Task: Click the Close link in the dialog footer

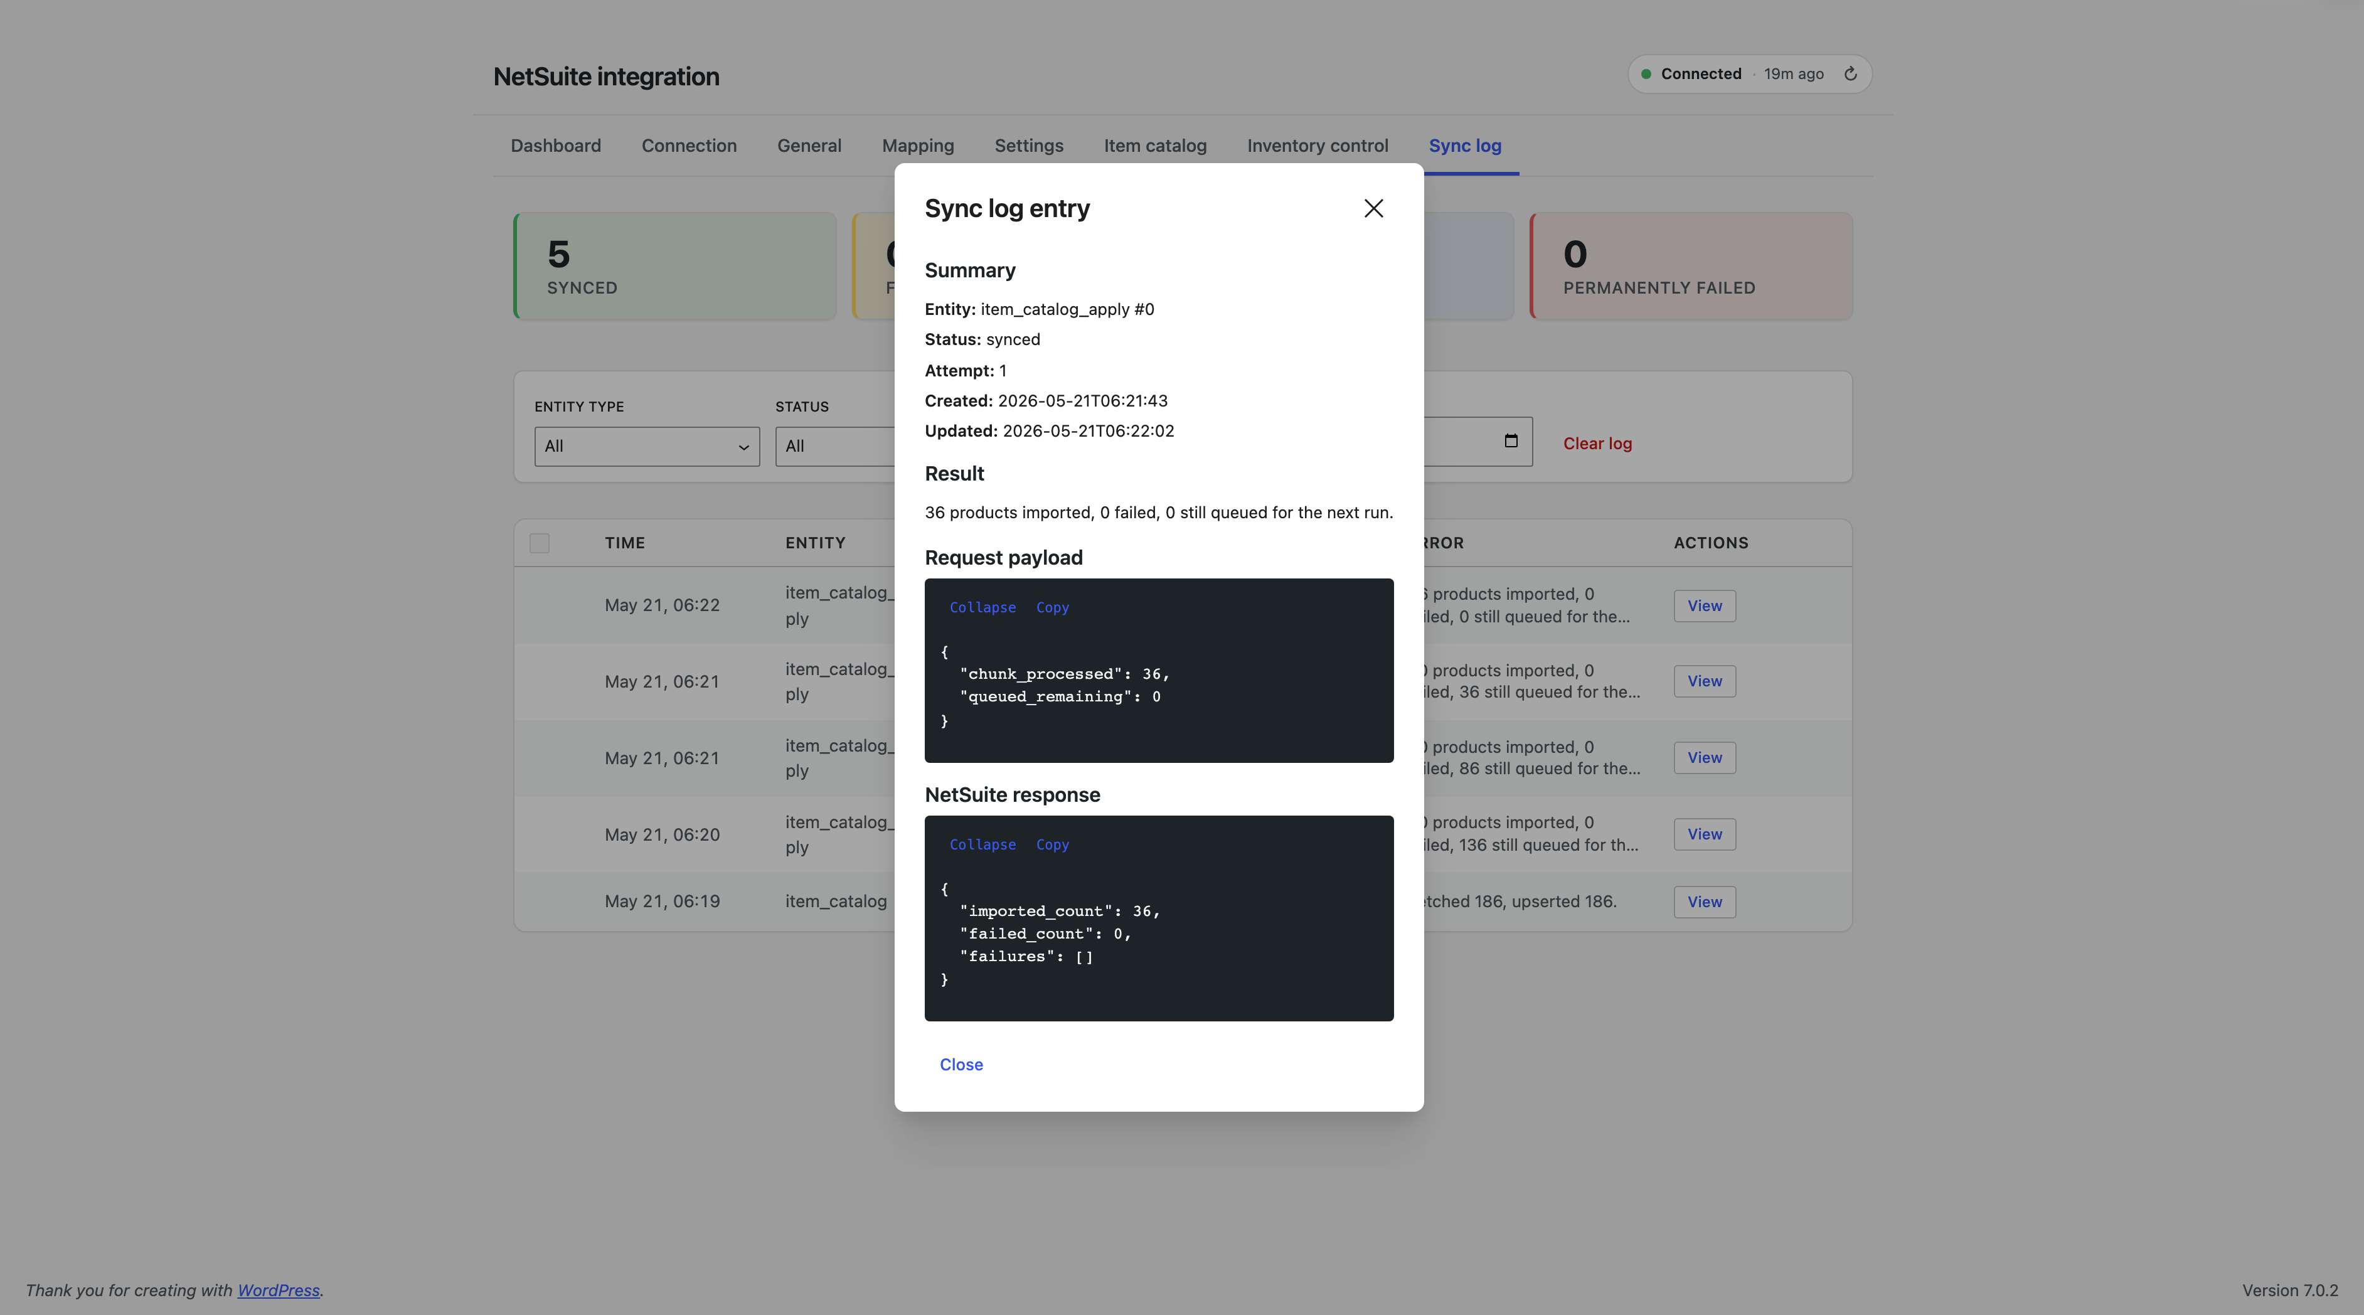Action: pos(961,1065)
